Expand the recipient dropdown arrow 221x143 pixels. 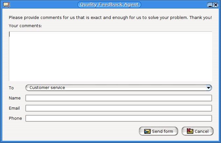pos(209,88)
